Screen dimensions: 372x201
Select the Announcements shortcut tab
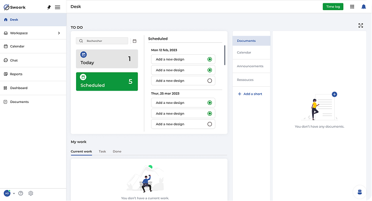251,66
